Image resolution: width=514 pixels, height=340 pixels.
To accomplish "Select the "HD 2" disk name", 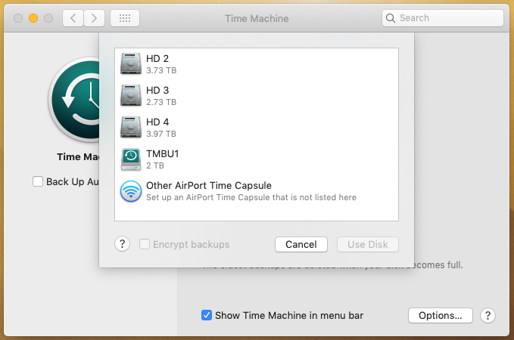I will (157, 59).
